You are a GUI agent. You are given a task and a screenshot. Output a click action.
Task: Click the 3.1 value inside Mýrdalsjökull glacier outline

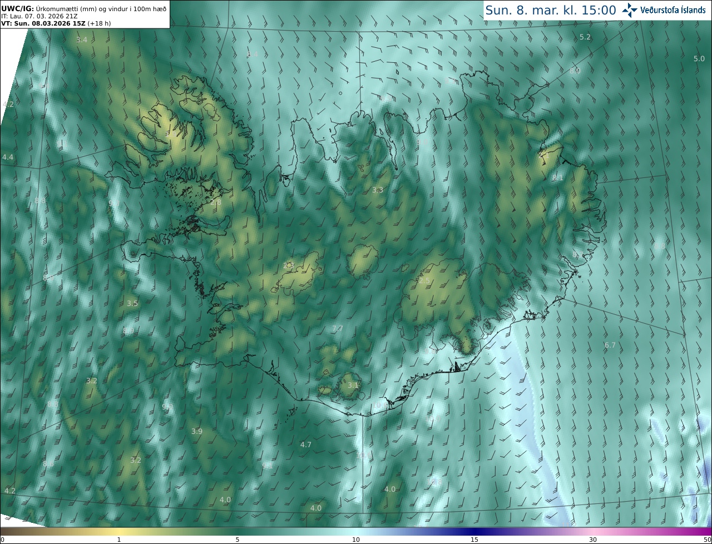(353, 385)
